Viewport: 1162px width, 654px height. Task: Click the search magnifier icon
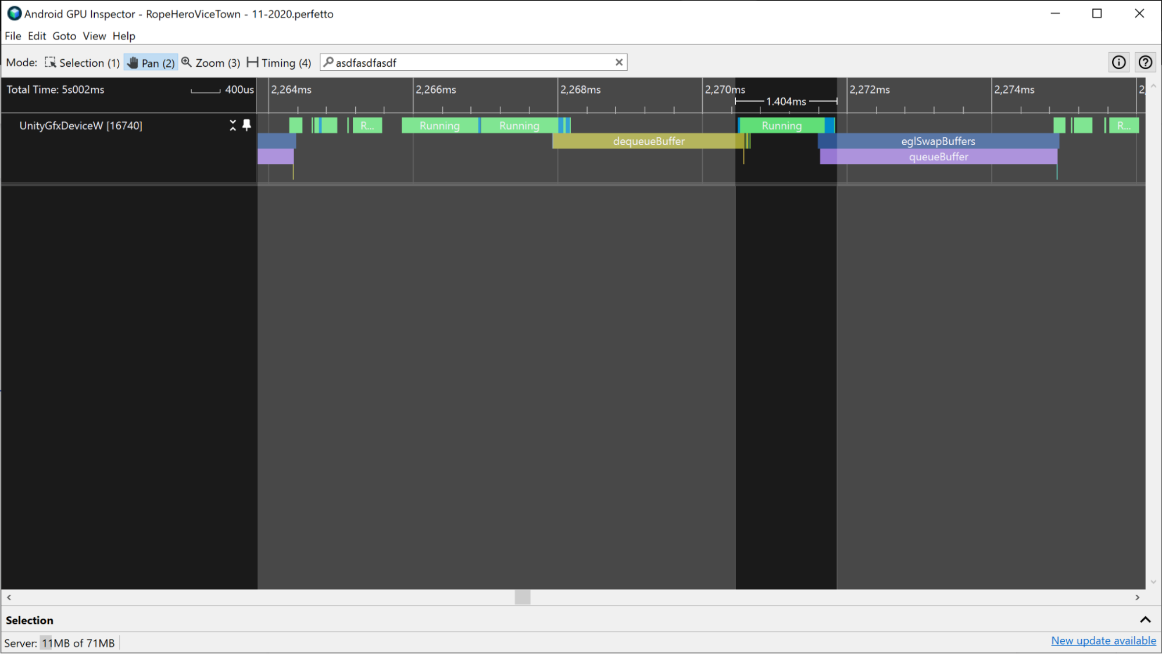pos(328,62)
